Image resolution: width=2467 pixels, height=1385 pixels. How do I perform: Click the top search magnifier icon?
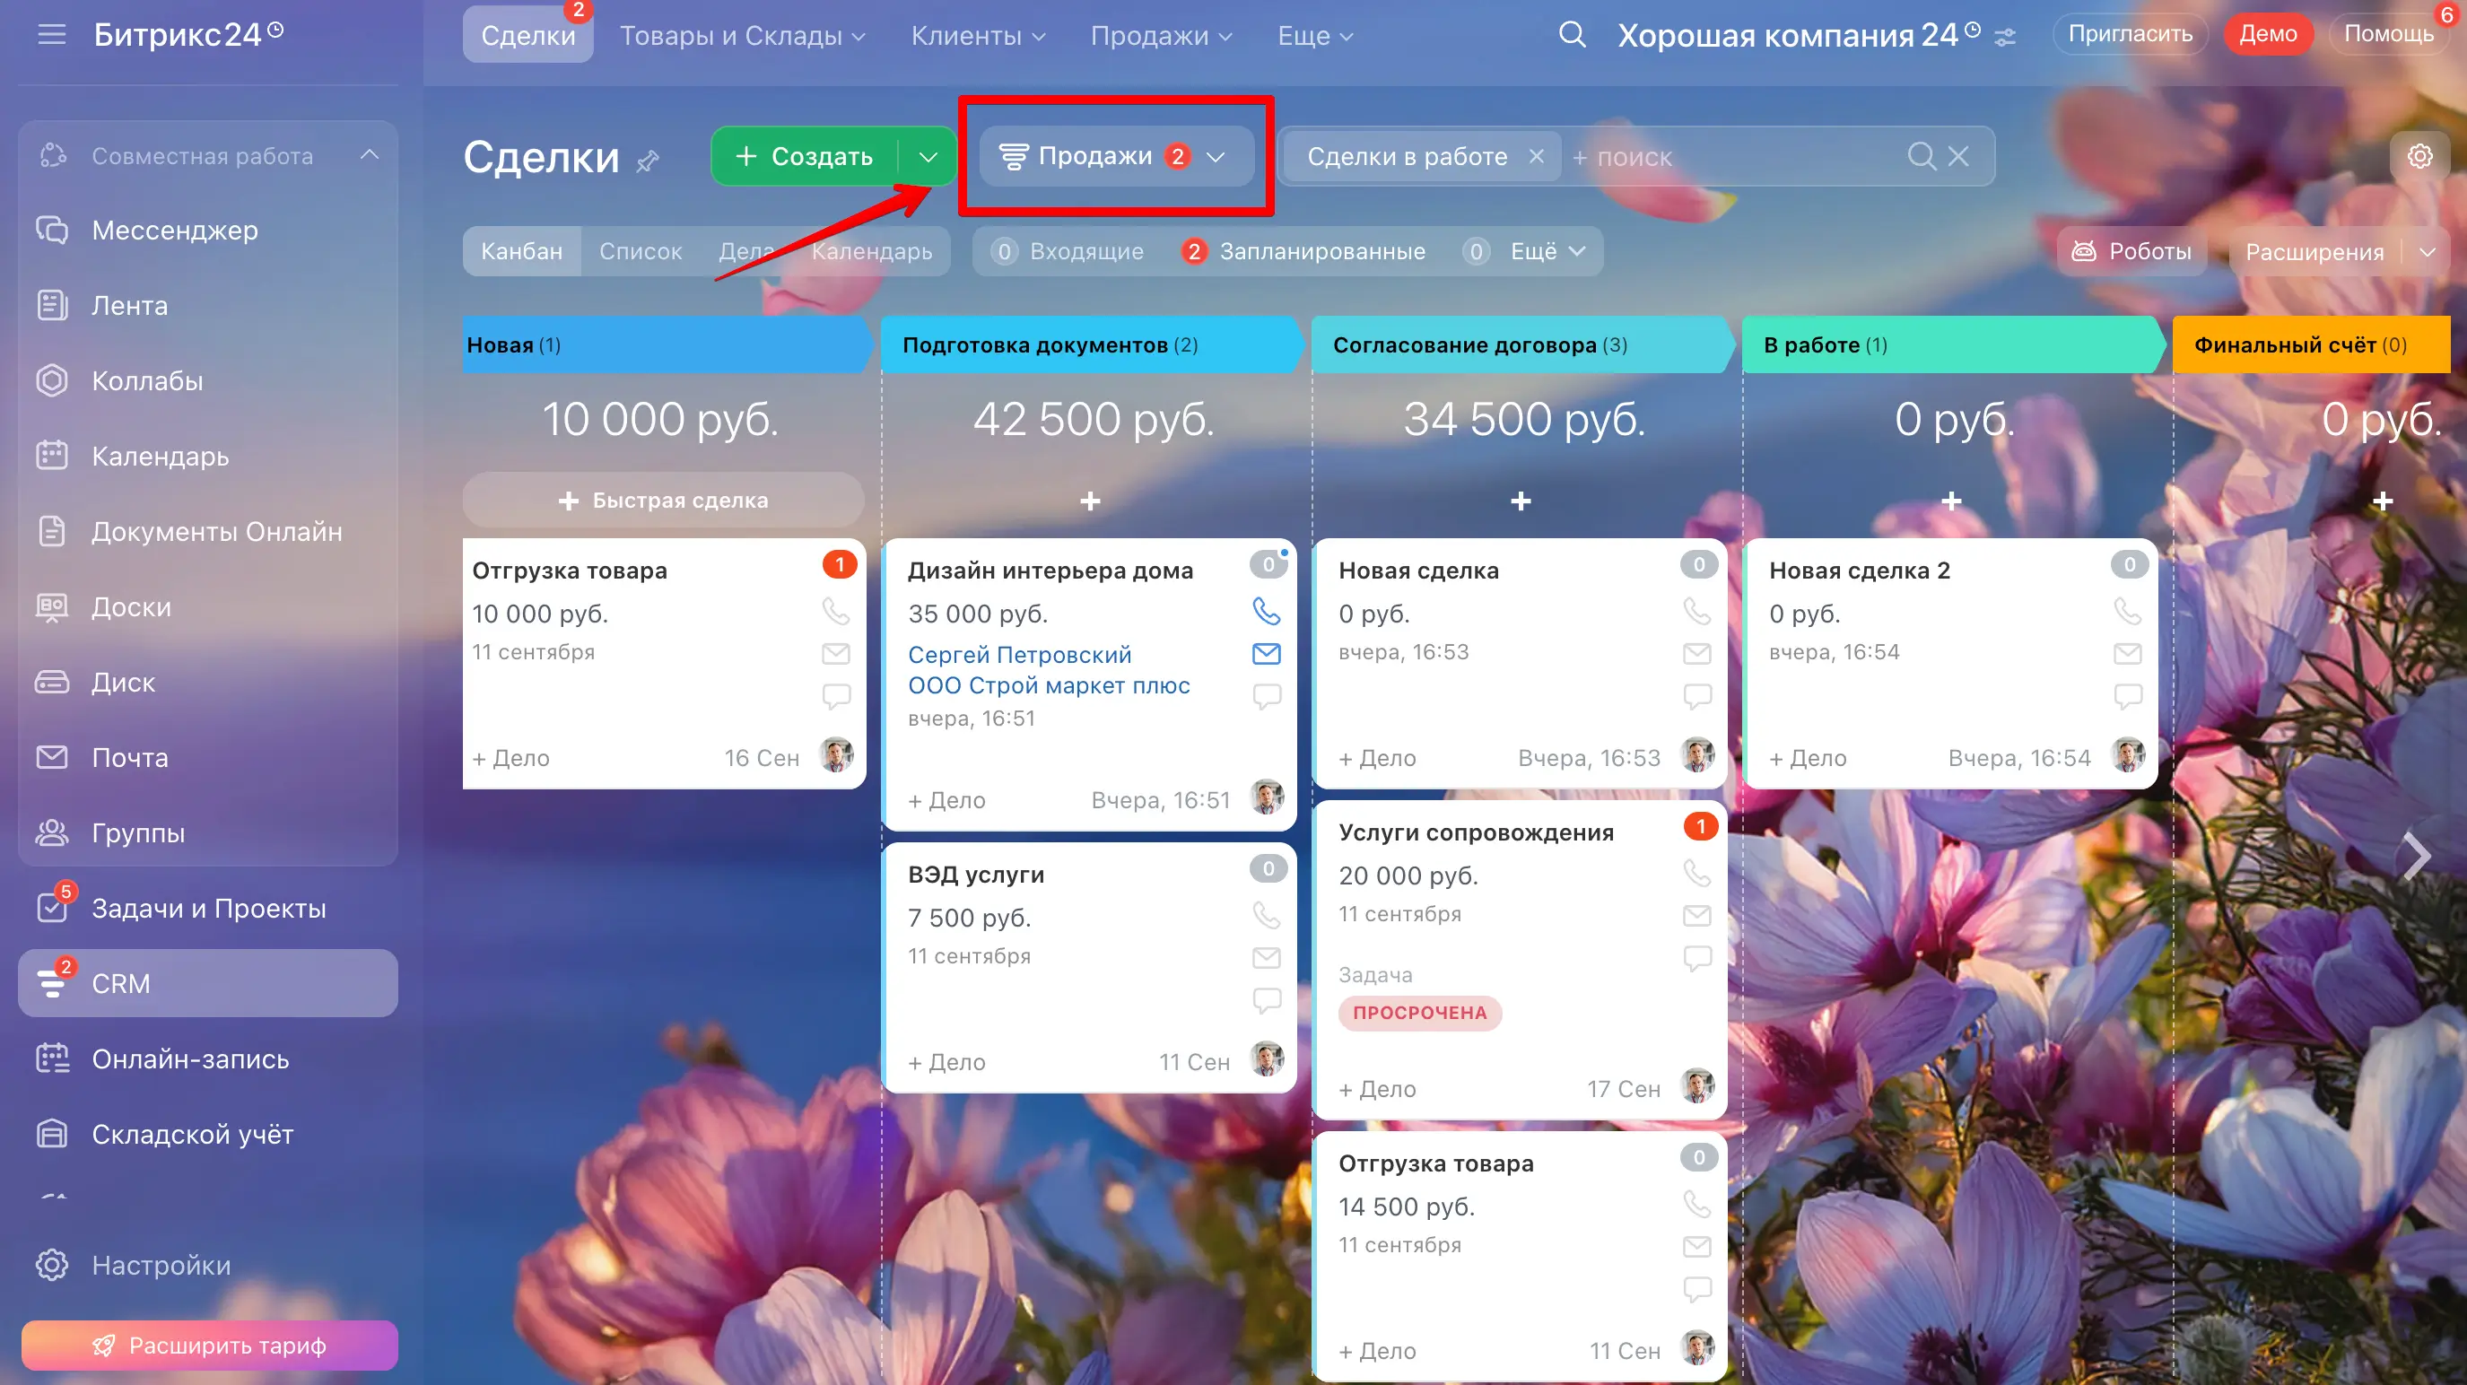(x=1572, y=36)
